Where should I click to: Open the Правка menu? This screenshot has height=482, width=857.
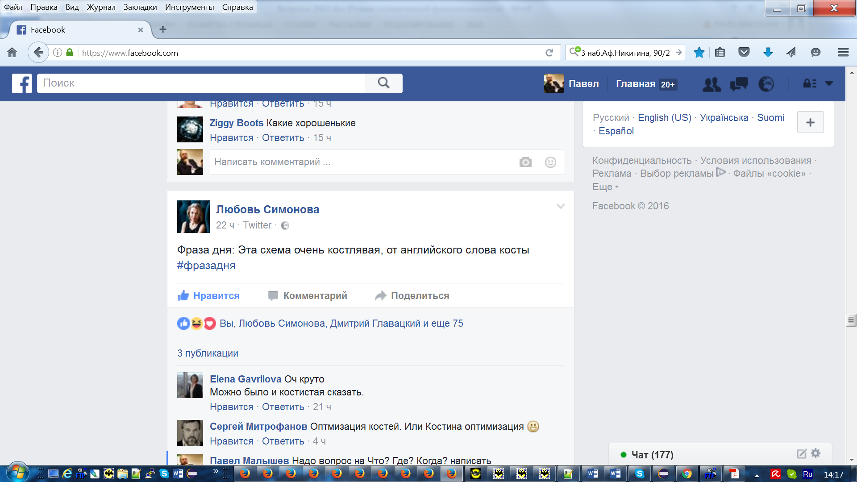point(44,7)
